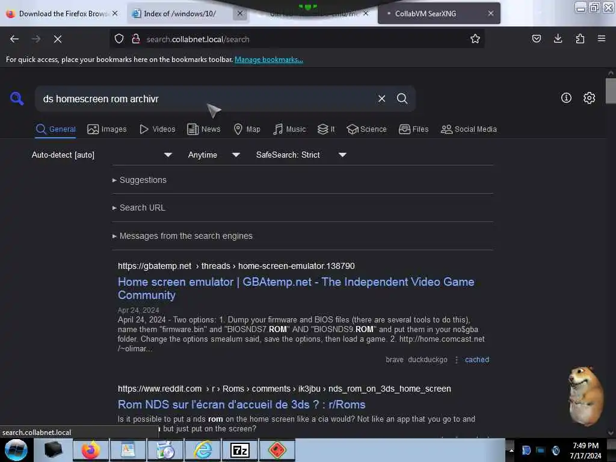Switch to Social Media category

(469, 129)
